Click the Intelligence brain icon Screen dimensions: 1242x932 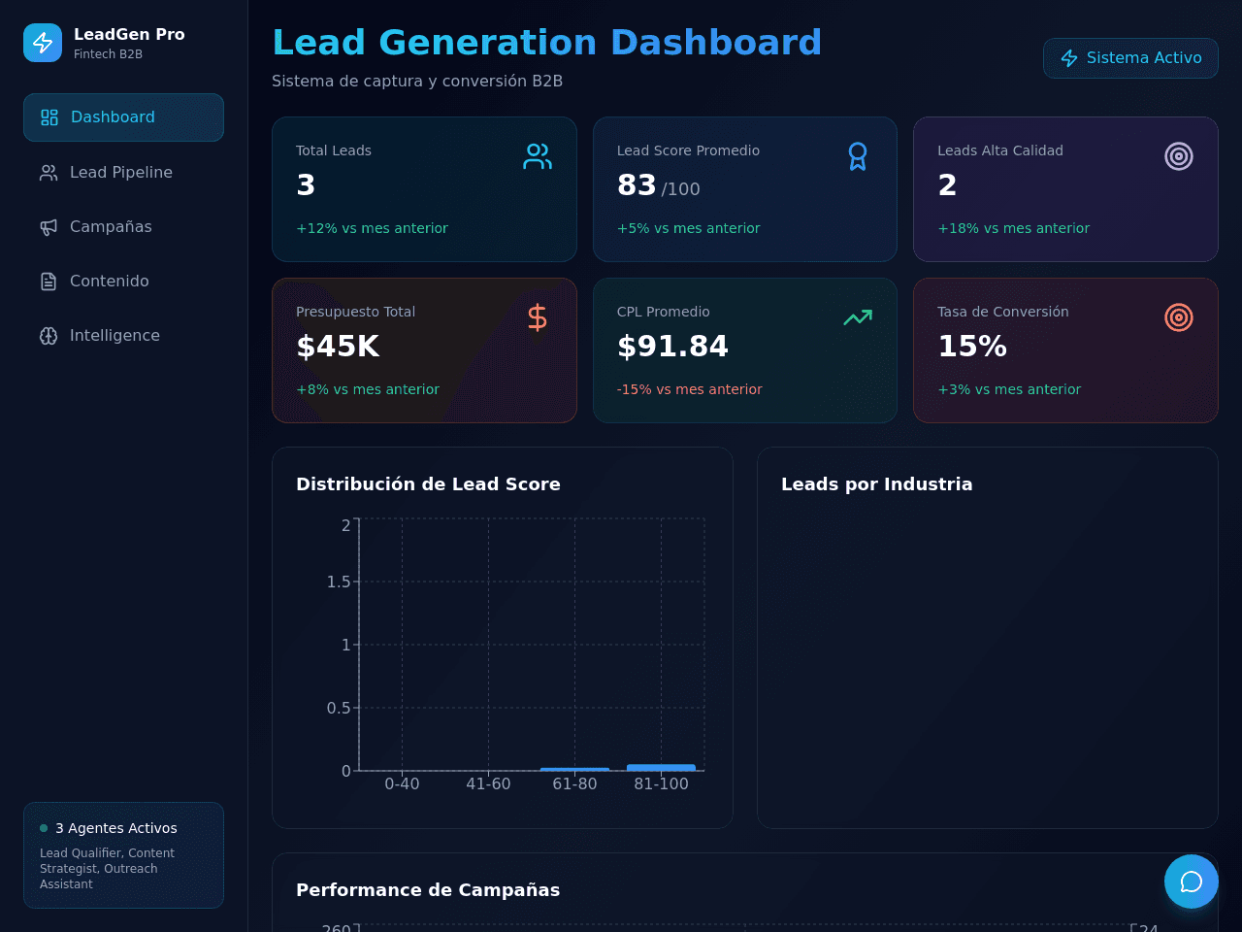(49, 336)
